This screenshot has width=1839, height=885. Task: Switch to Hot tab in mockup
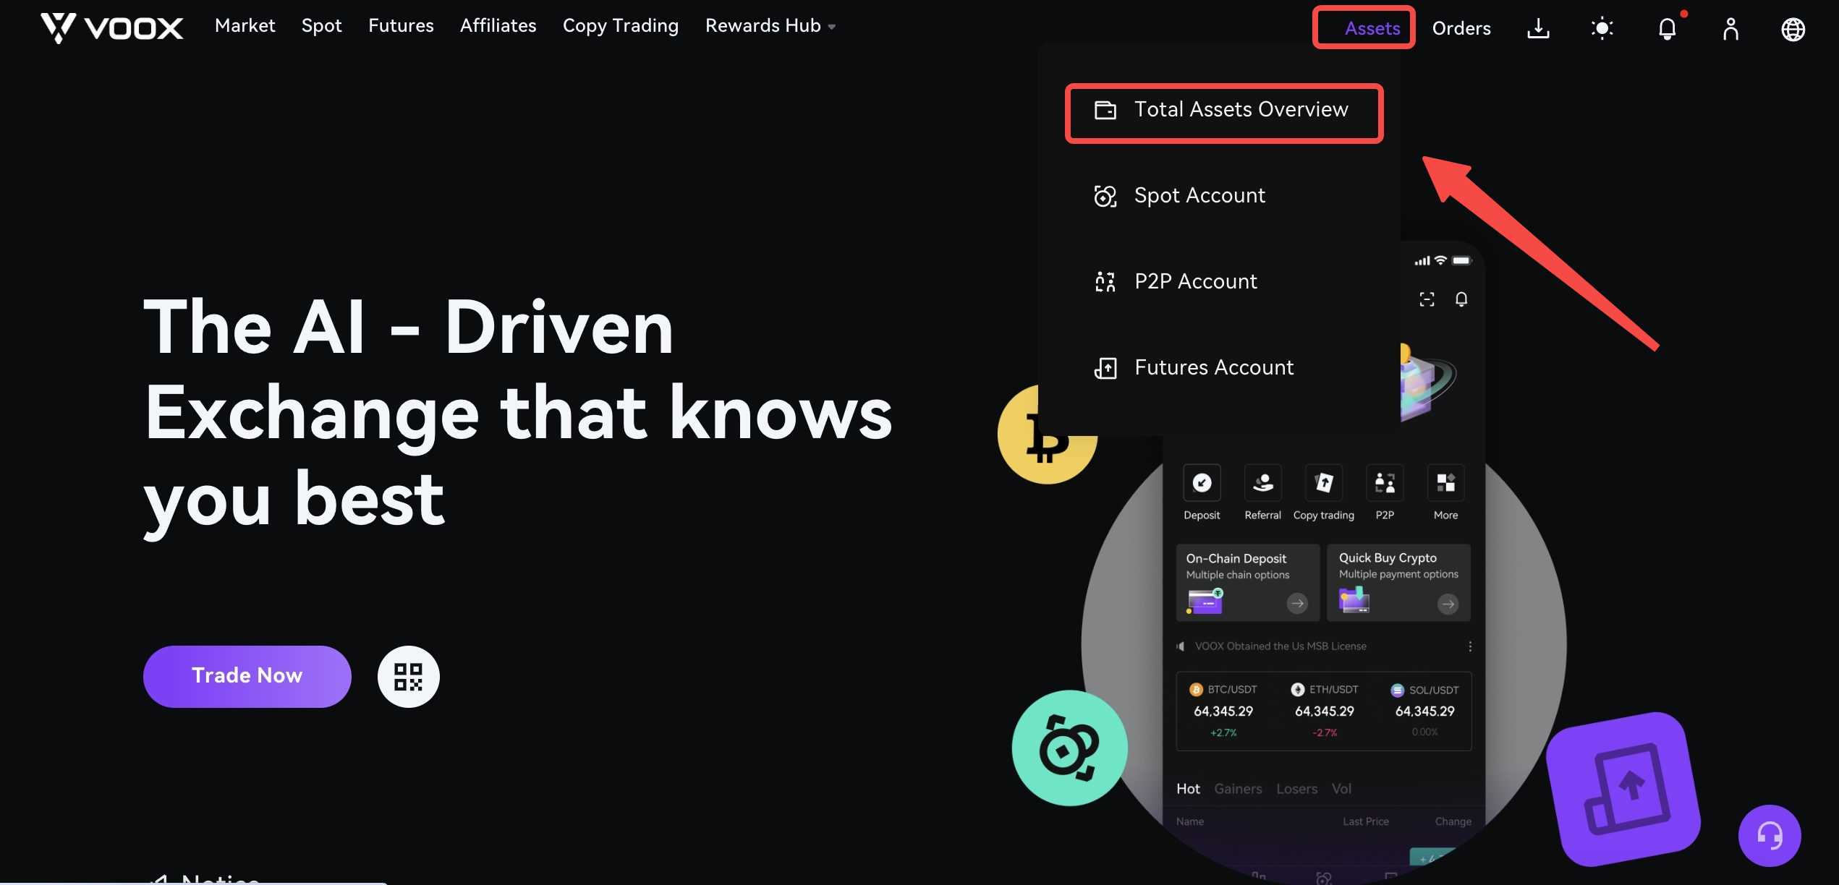tap(1188, 789)
